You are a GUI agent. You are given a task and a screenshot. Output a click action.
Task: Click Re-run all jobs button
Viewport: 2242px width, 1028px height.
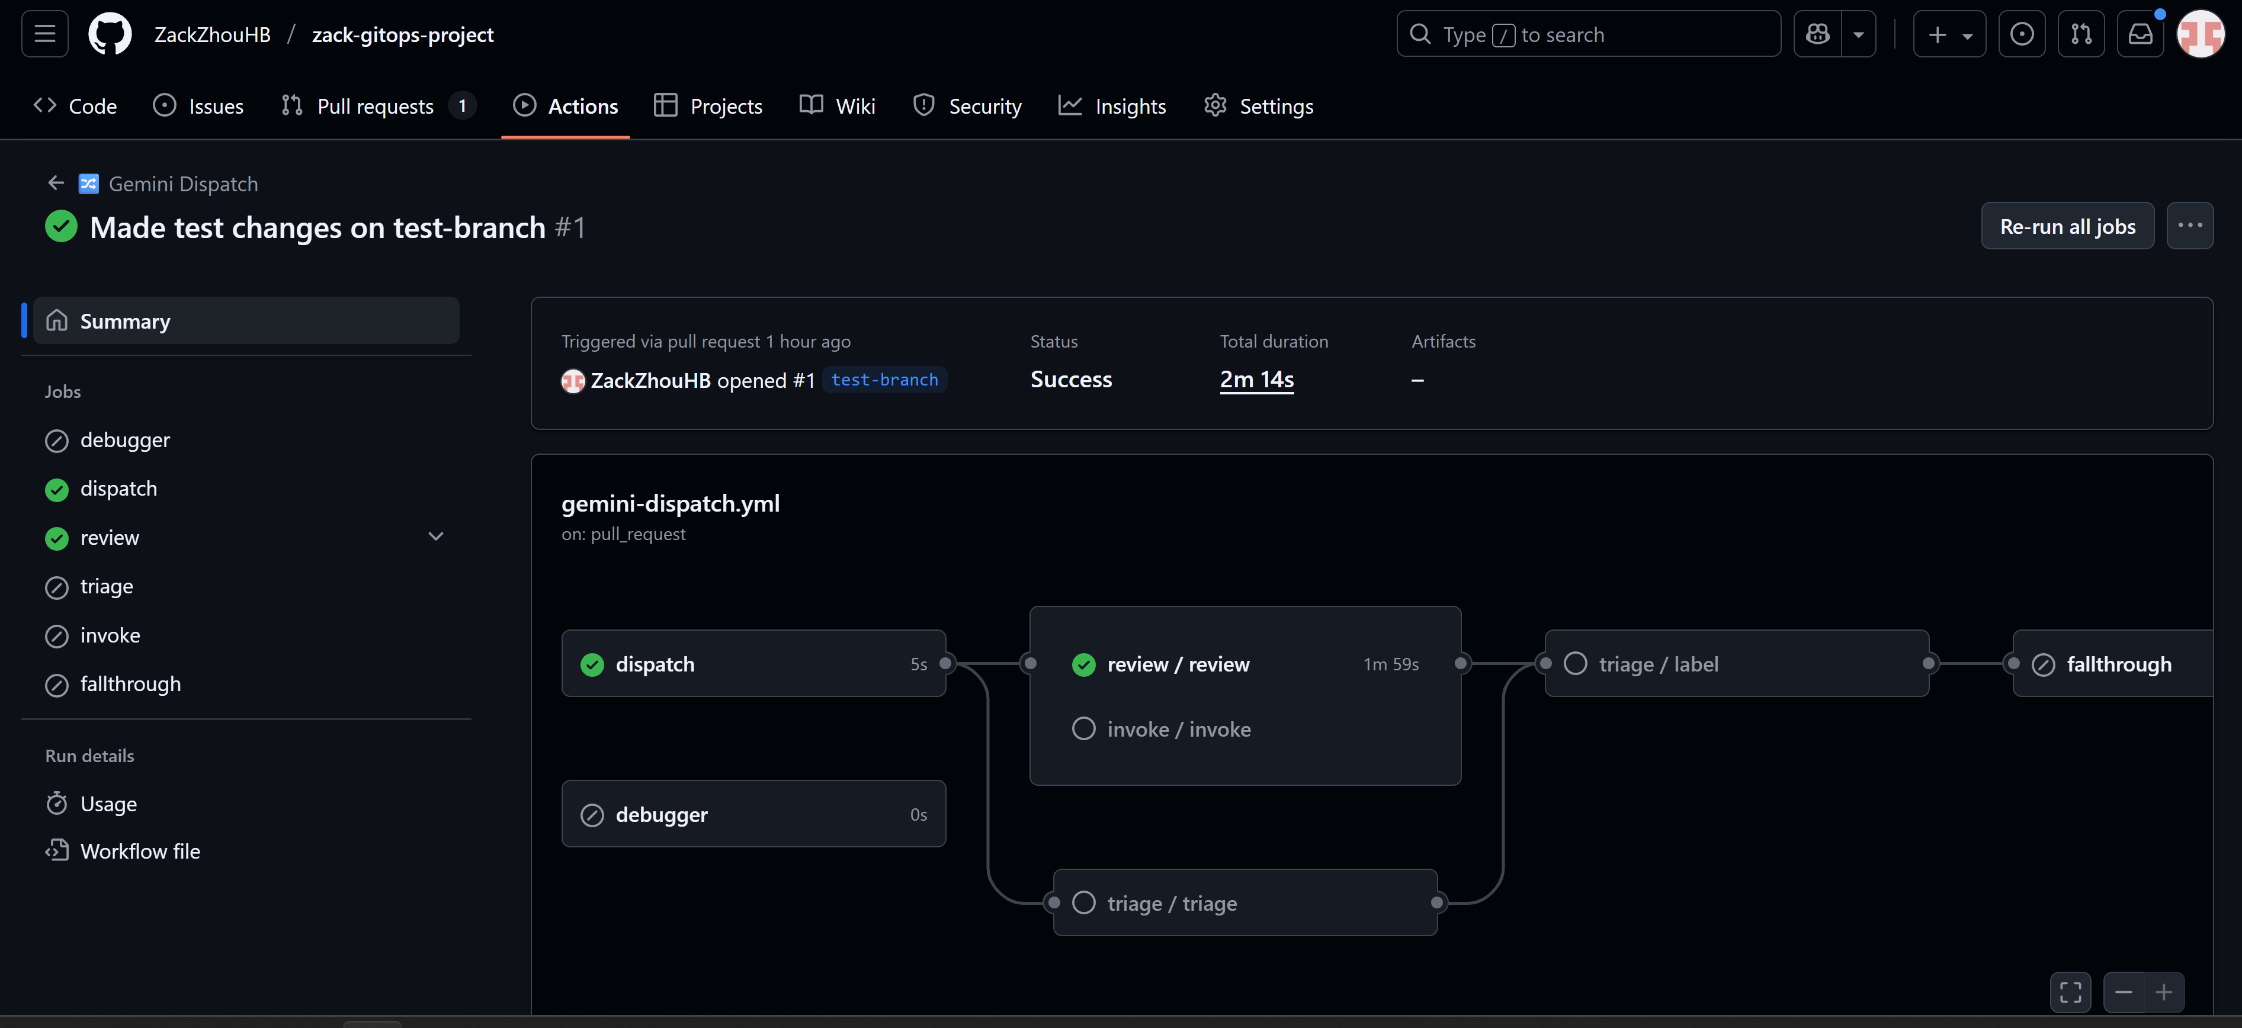(x=2067, y=226)
